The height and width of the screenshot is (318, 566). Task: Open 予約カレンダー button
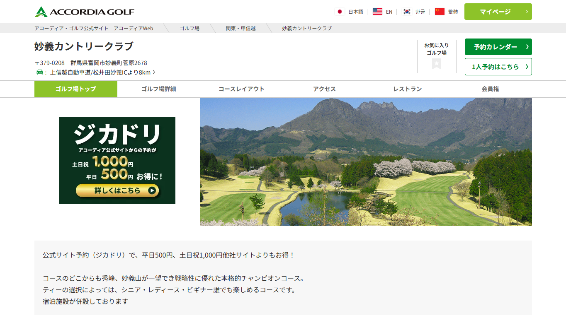[x=498, y=47]
